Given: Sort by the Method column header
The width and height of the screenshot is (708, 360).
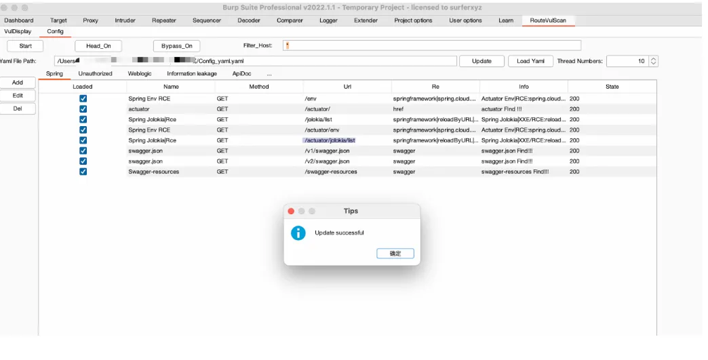Looking at the screenshot, I should click(259, 87).
